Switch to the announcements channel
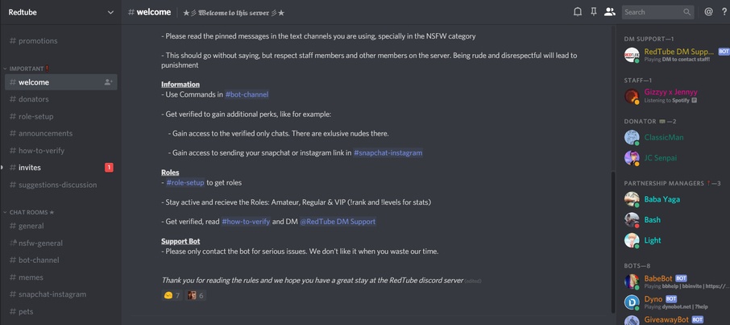 click(x=45, y=133)
